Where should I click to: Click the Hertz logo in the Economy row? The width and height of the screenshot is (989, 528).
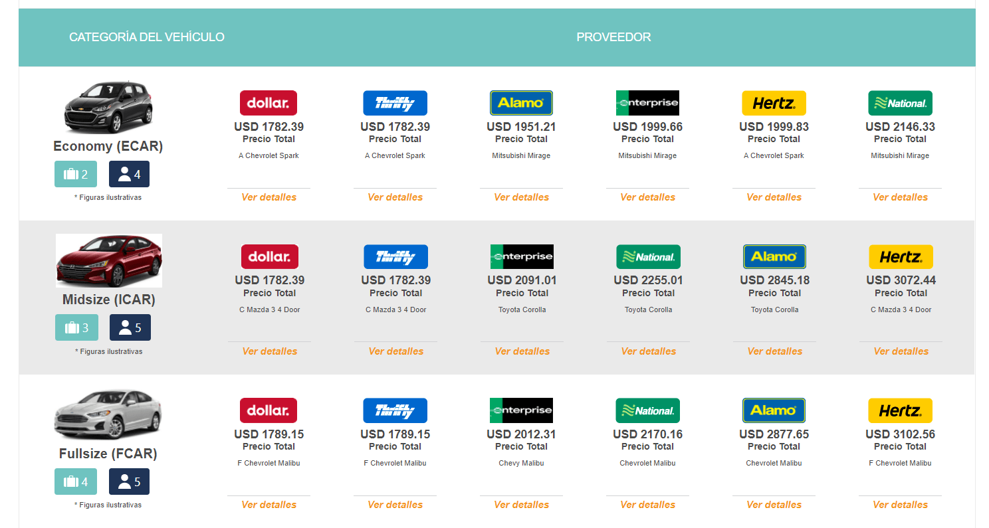point(774,103)
